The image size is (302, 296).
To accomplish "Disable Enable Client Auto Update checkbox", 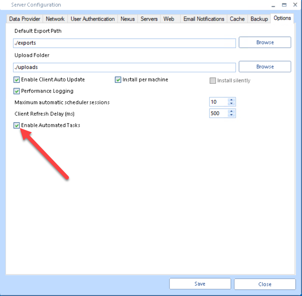I will coord(17,80).
